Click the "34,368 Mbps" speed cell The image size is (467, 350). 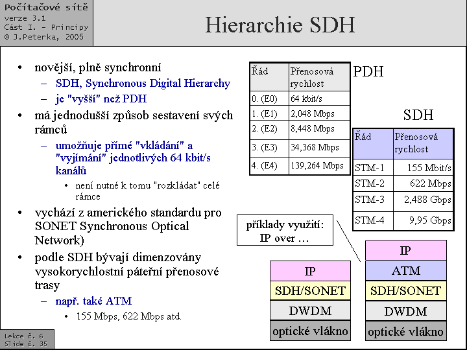[x=315, y=147]
